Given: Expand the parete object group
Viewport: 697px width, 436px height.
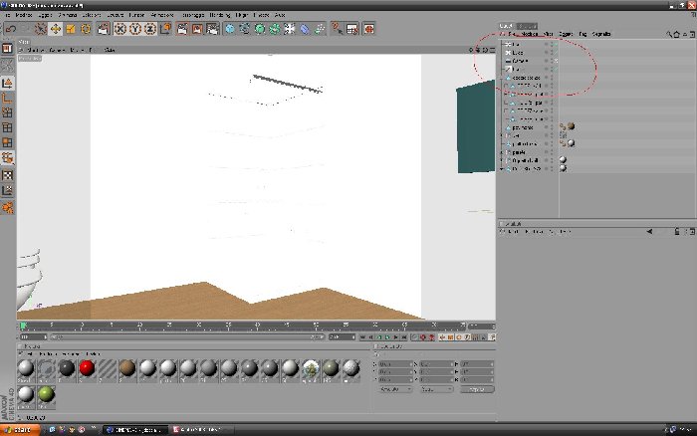Looking at the screenshot, I should click(502, 152).
